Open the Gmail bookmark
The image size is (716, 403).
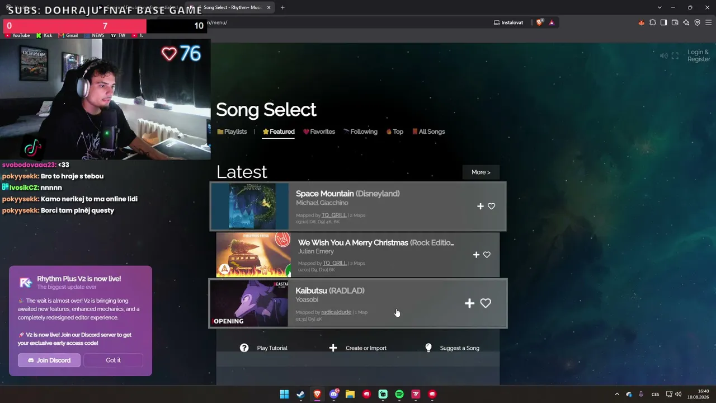(68, 35)
